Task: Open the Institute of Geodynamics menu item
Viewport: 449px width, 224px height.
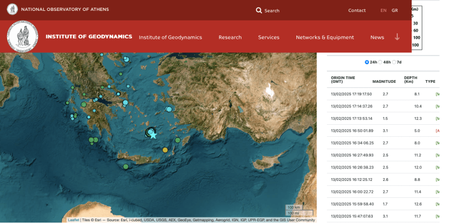Action: [x=170, y=38]
